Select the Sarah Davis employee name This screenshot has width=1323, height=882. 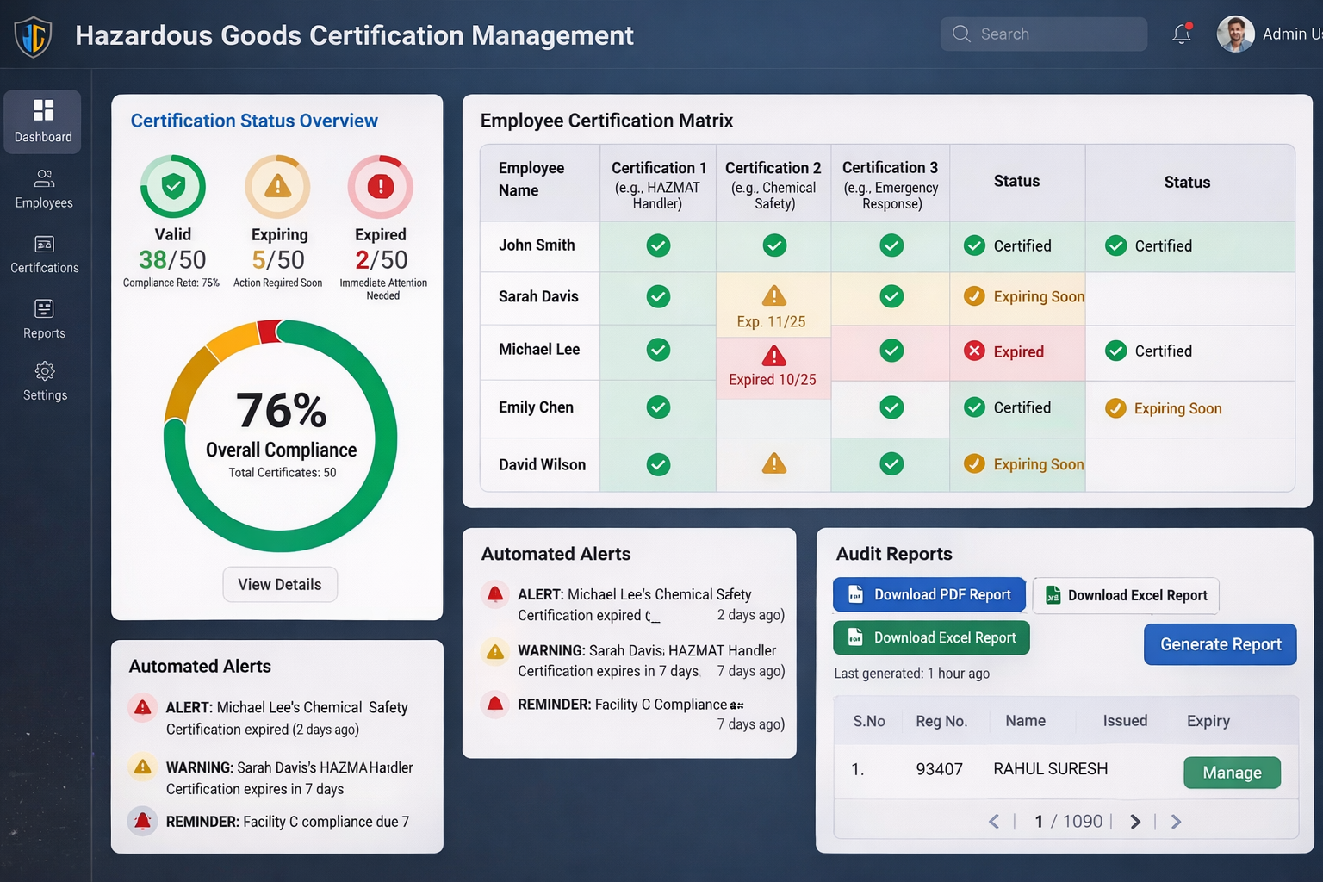tap(538, 297)
